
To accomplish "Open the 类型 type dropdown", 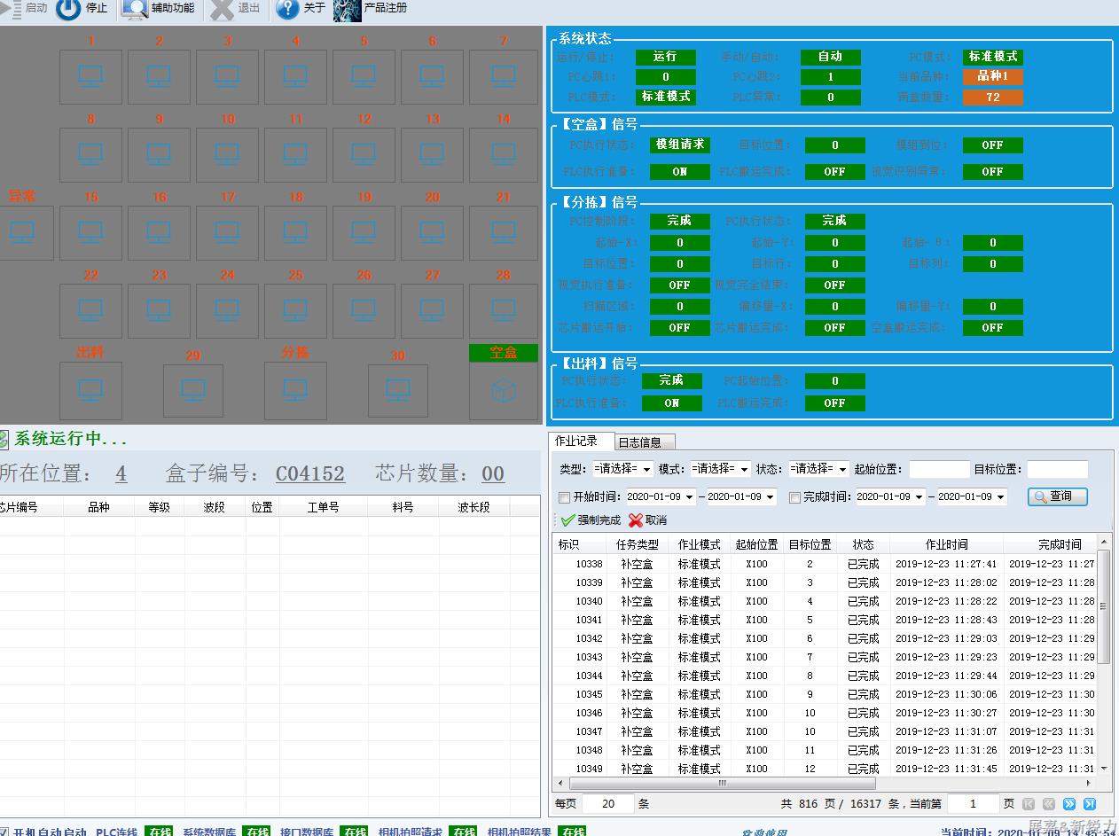I will click(x=623, y=469).
